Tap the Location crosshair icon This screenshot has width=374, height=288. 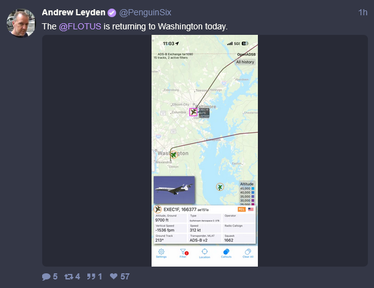204,253
